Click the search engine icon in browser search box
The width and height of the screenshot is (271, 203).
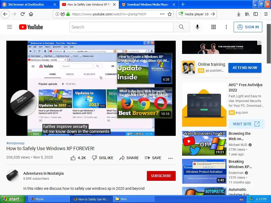[x=181, y=14]
